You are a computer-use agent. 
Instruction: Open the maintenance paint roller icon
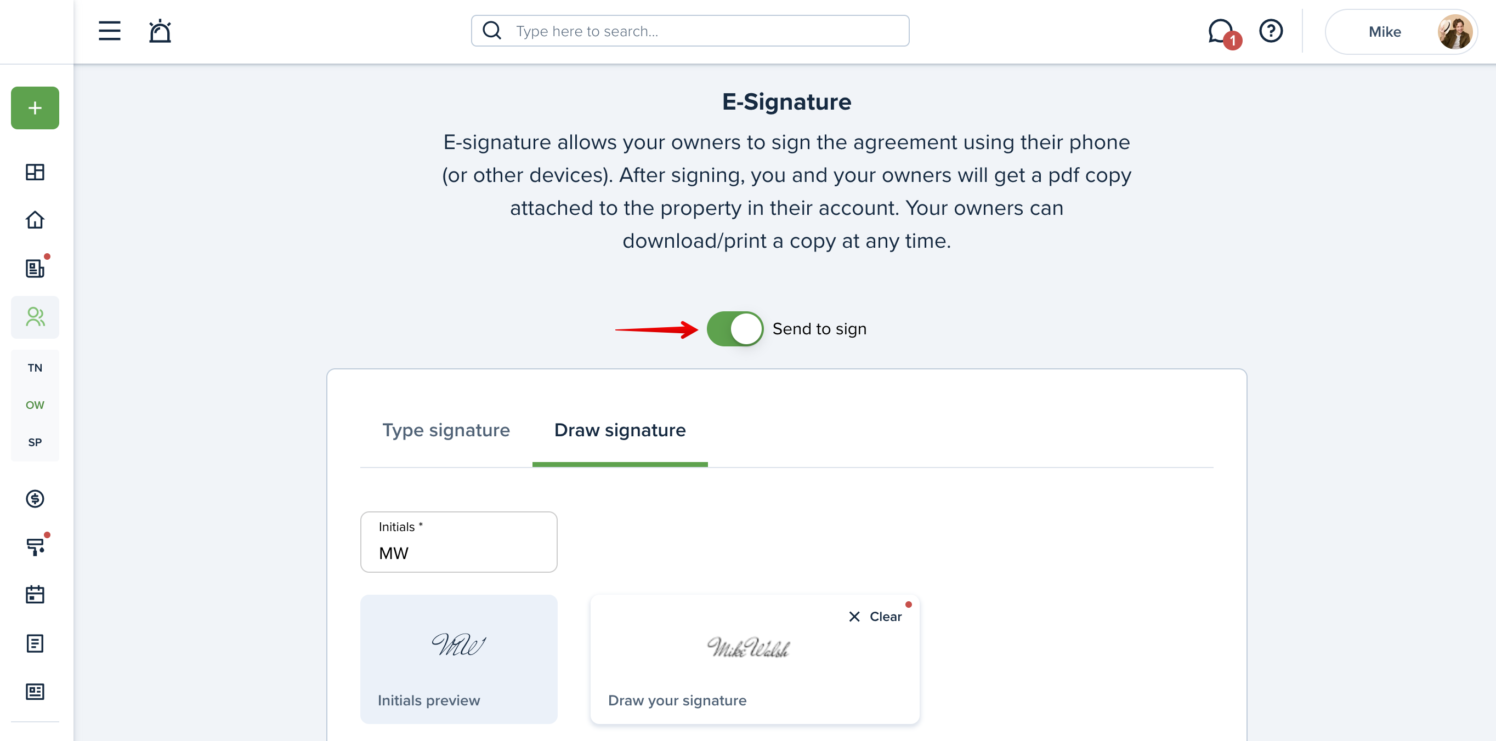click(x=35, y=546)
